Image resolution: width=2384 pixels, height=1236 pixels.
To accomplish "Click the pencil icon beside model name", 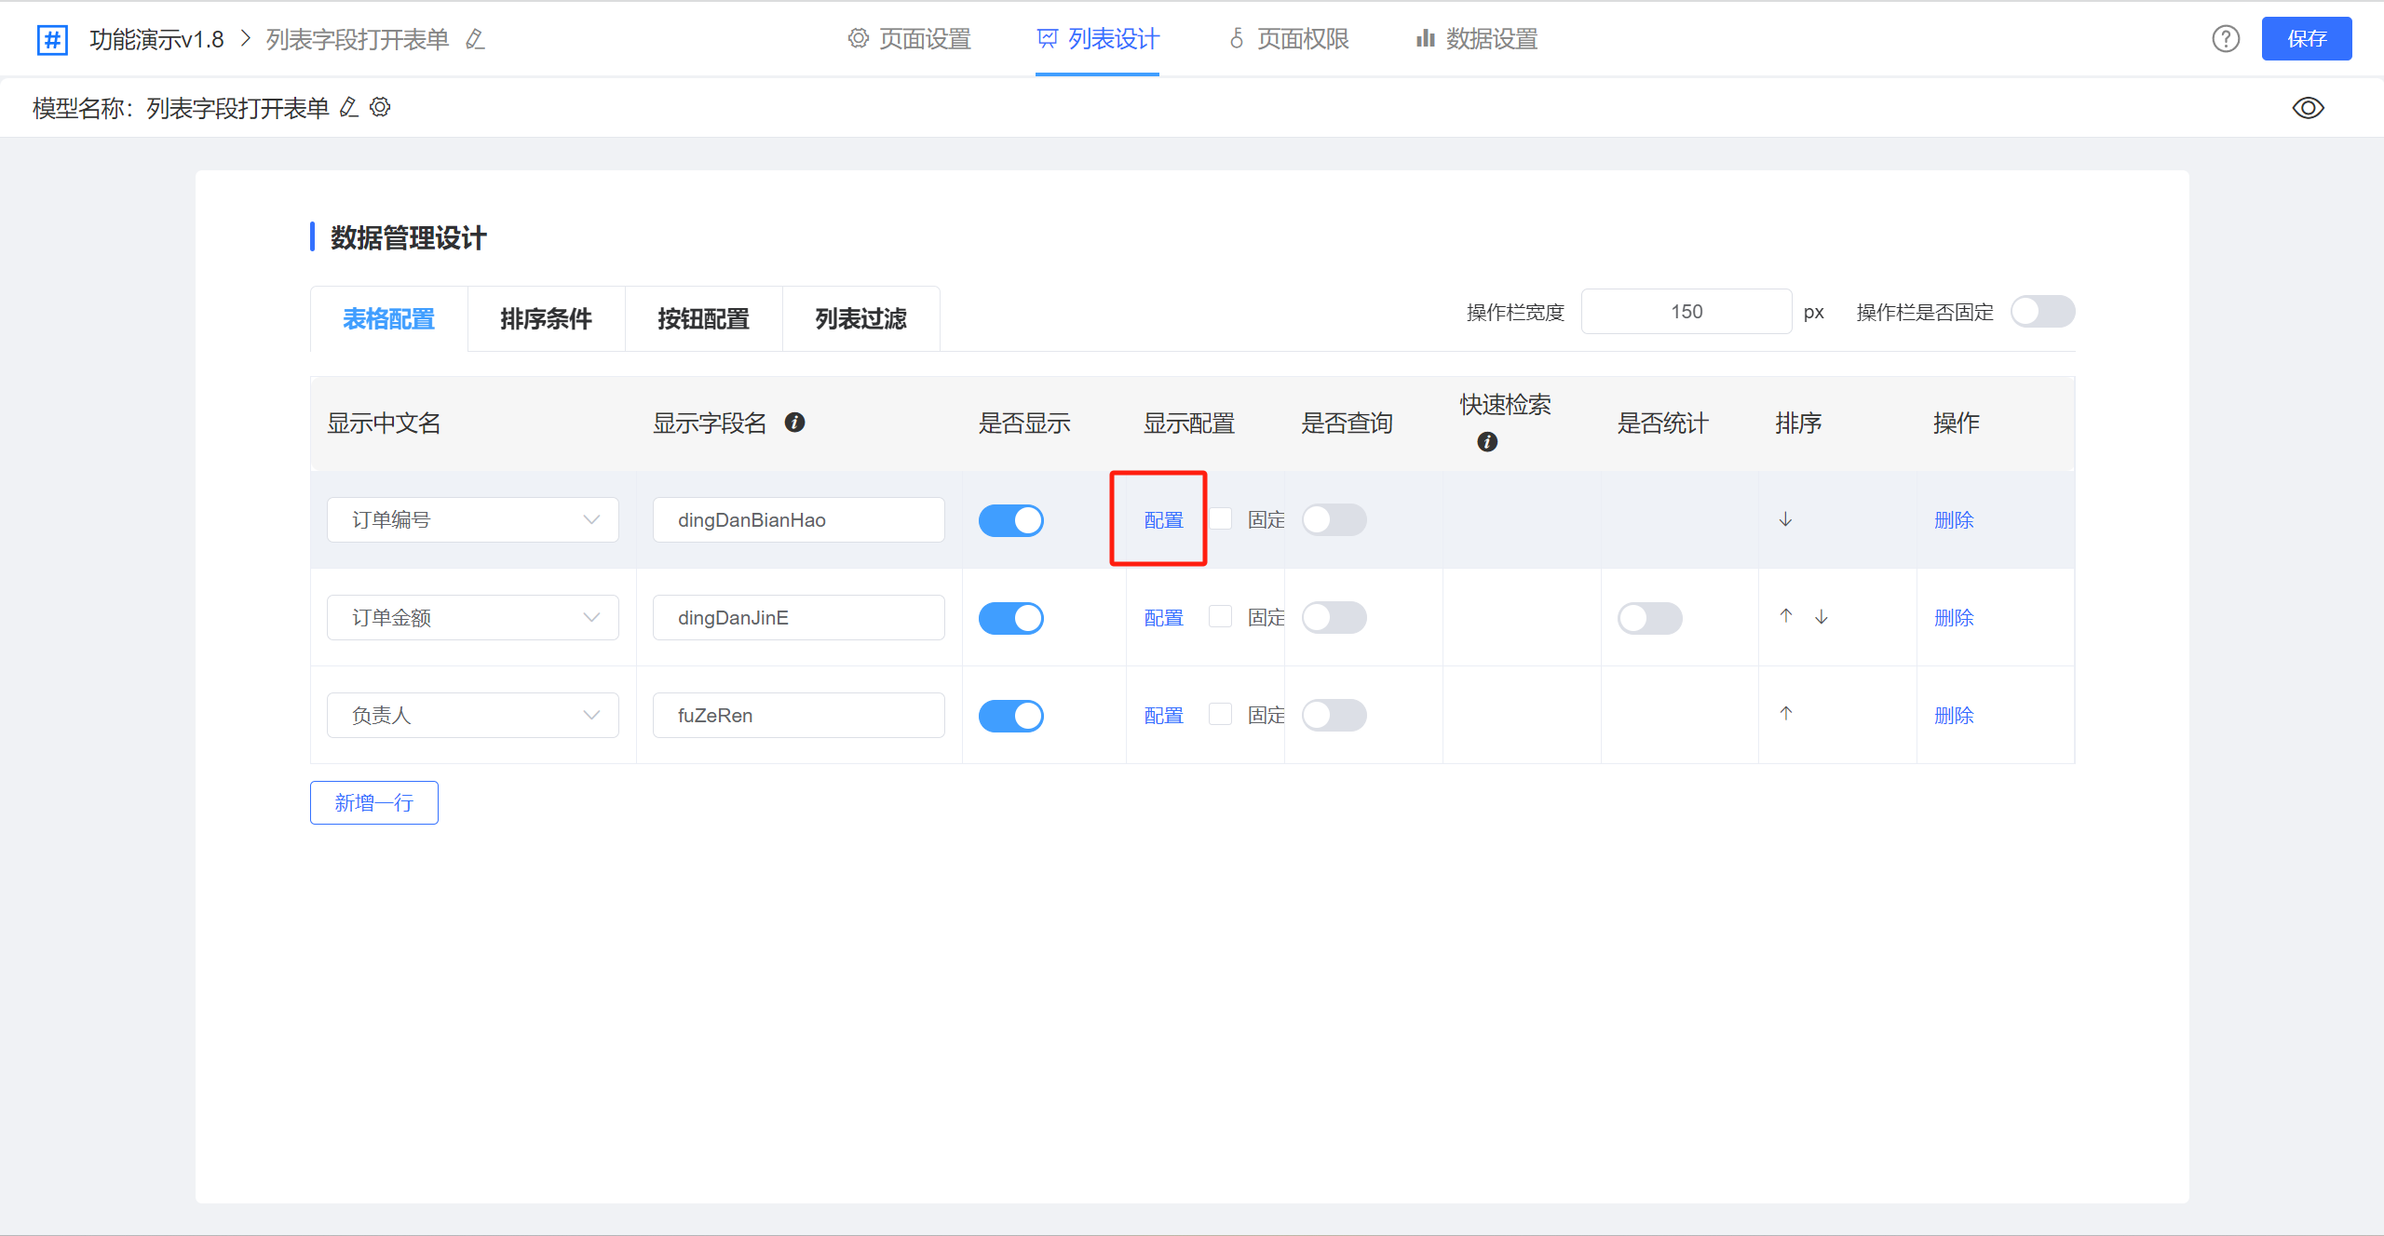I will point(348,107).
